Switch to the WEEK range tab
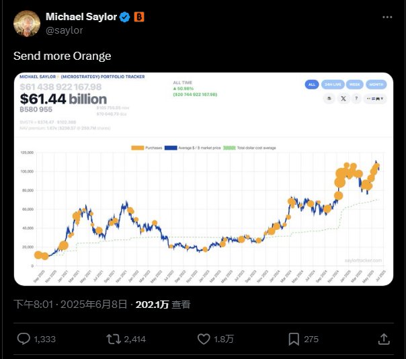 (x=354, y=85)
